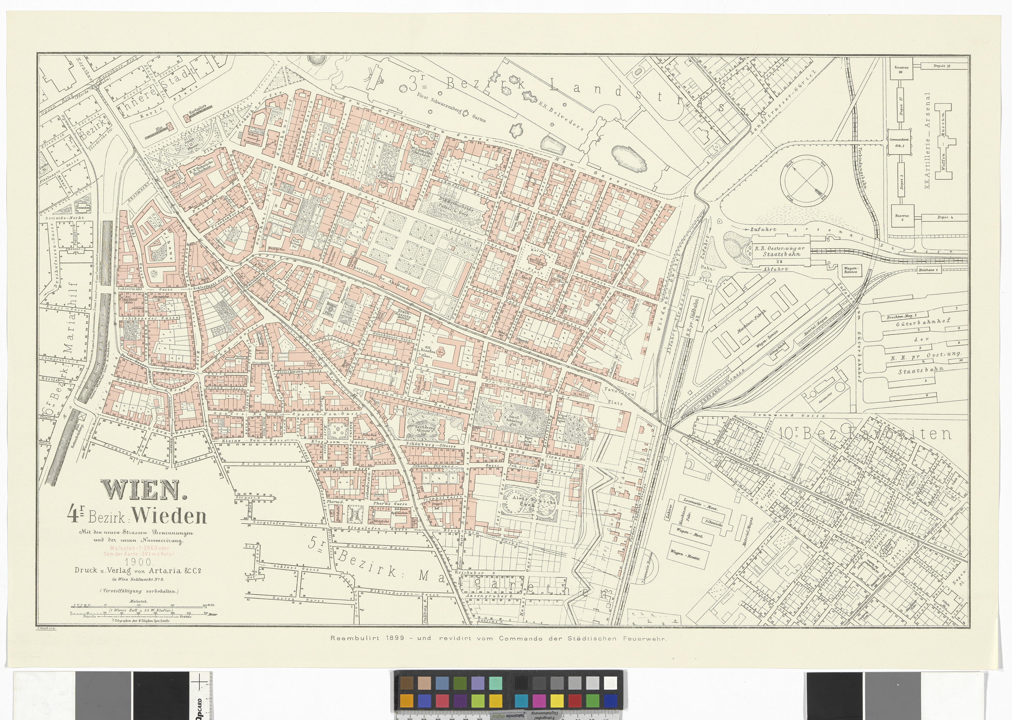Click the dark blue swatch at the bottom-right of the chart
This screenshot has width=1012, height=720.
coord(610,701)
